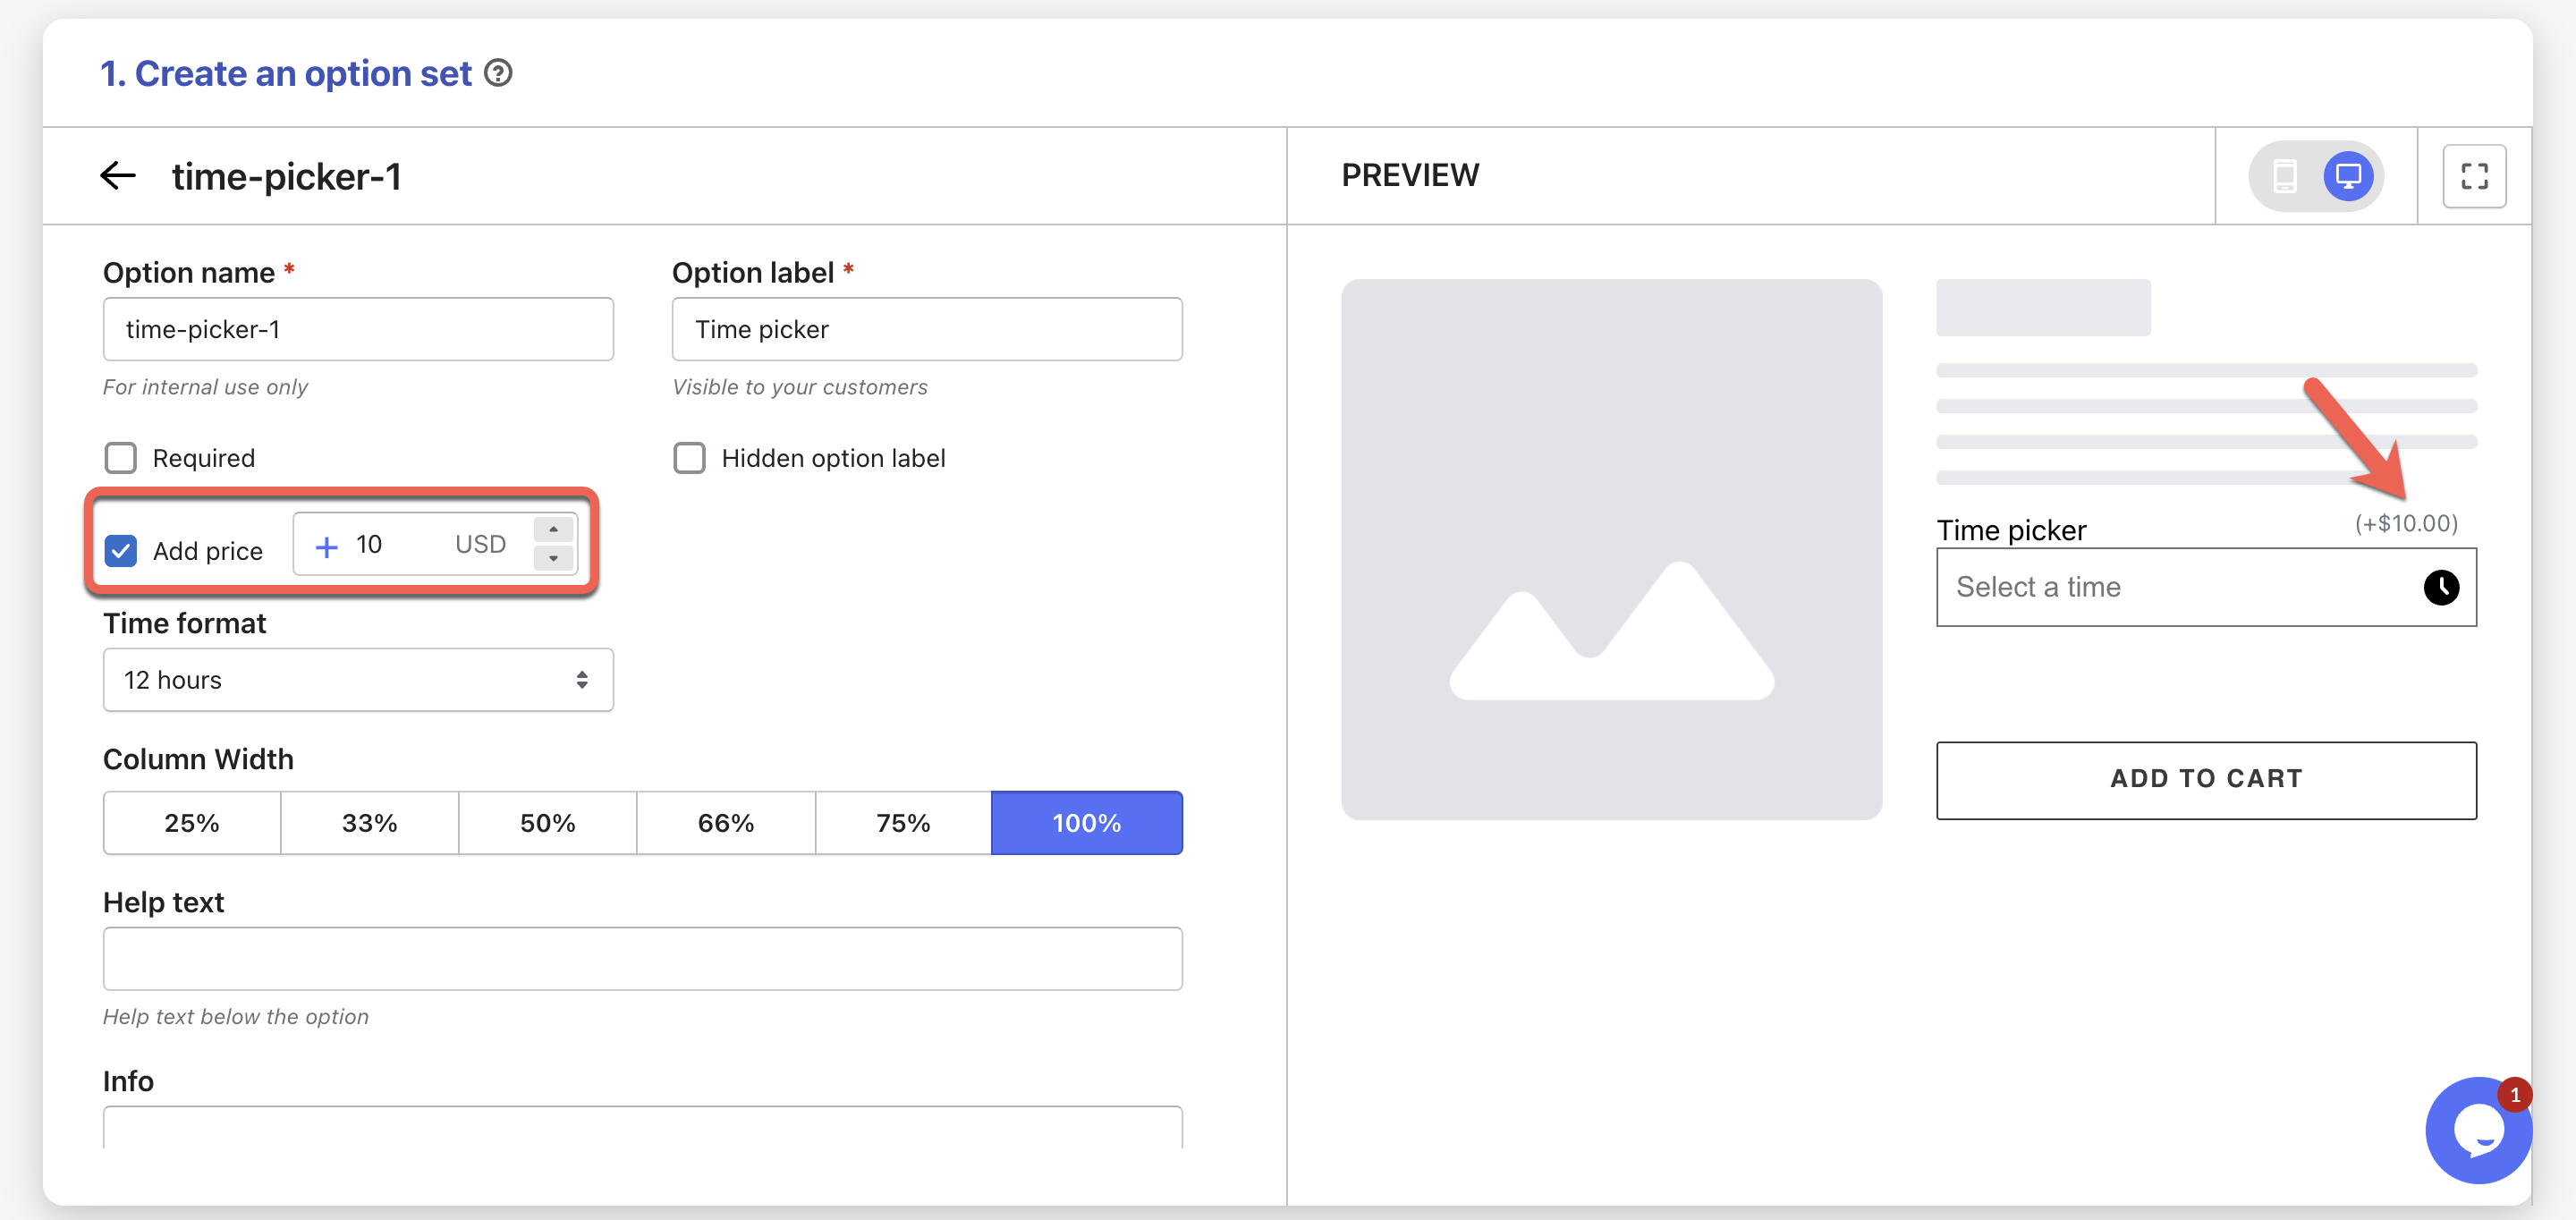
Task: Tick the Hidden option label checkbox
Action: click(689, 458)
